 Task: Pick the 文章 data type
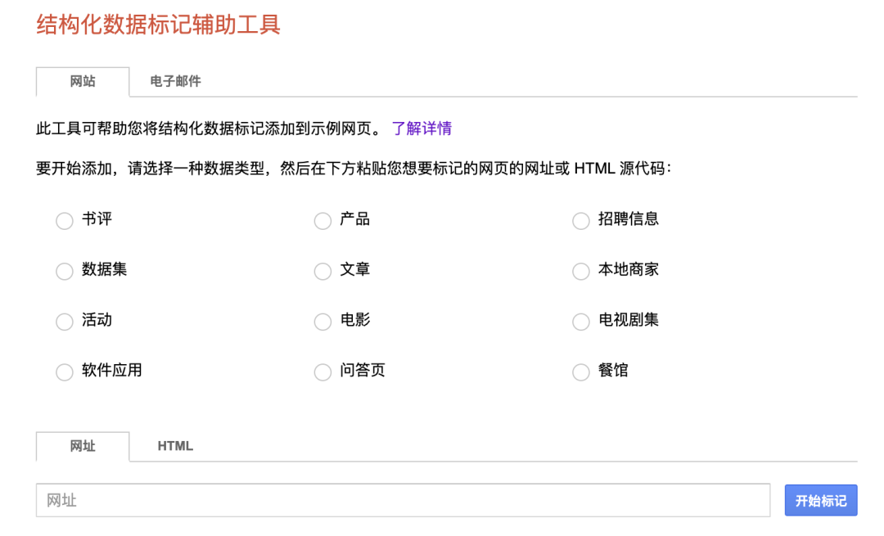coord(323,272)
